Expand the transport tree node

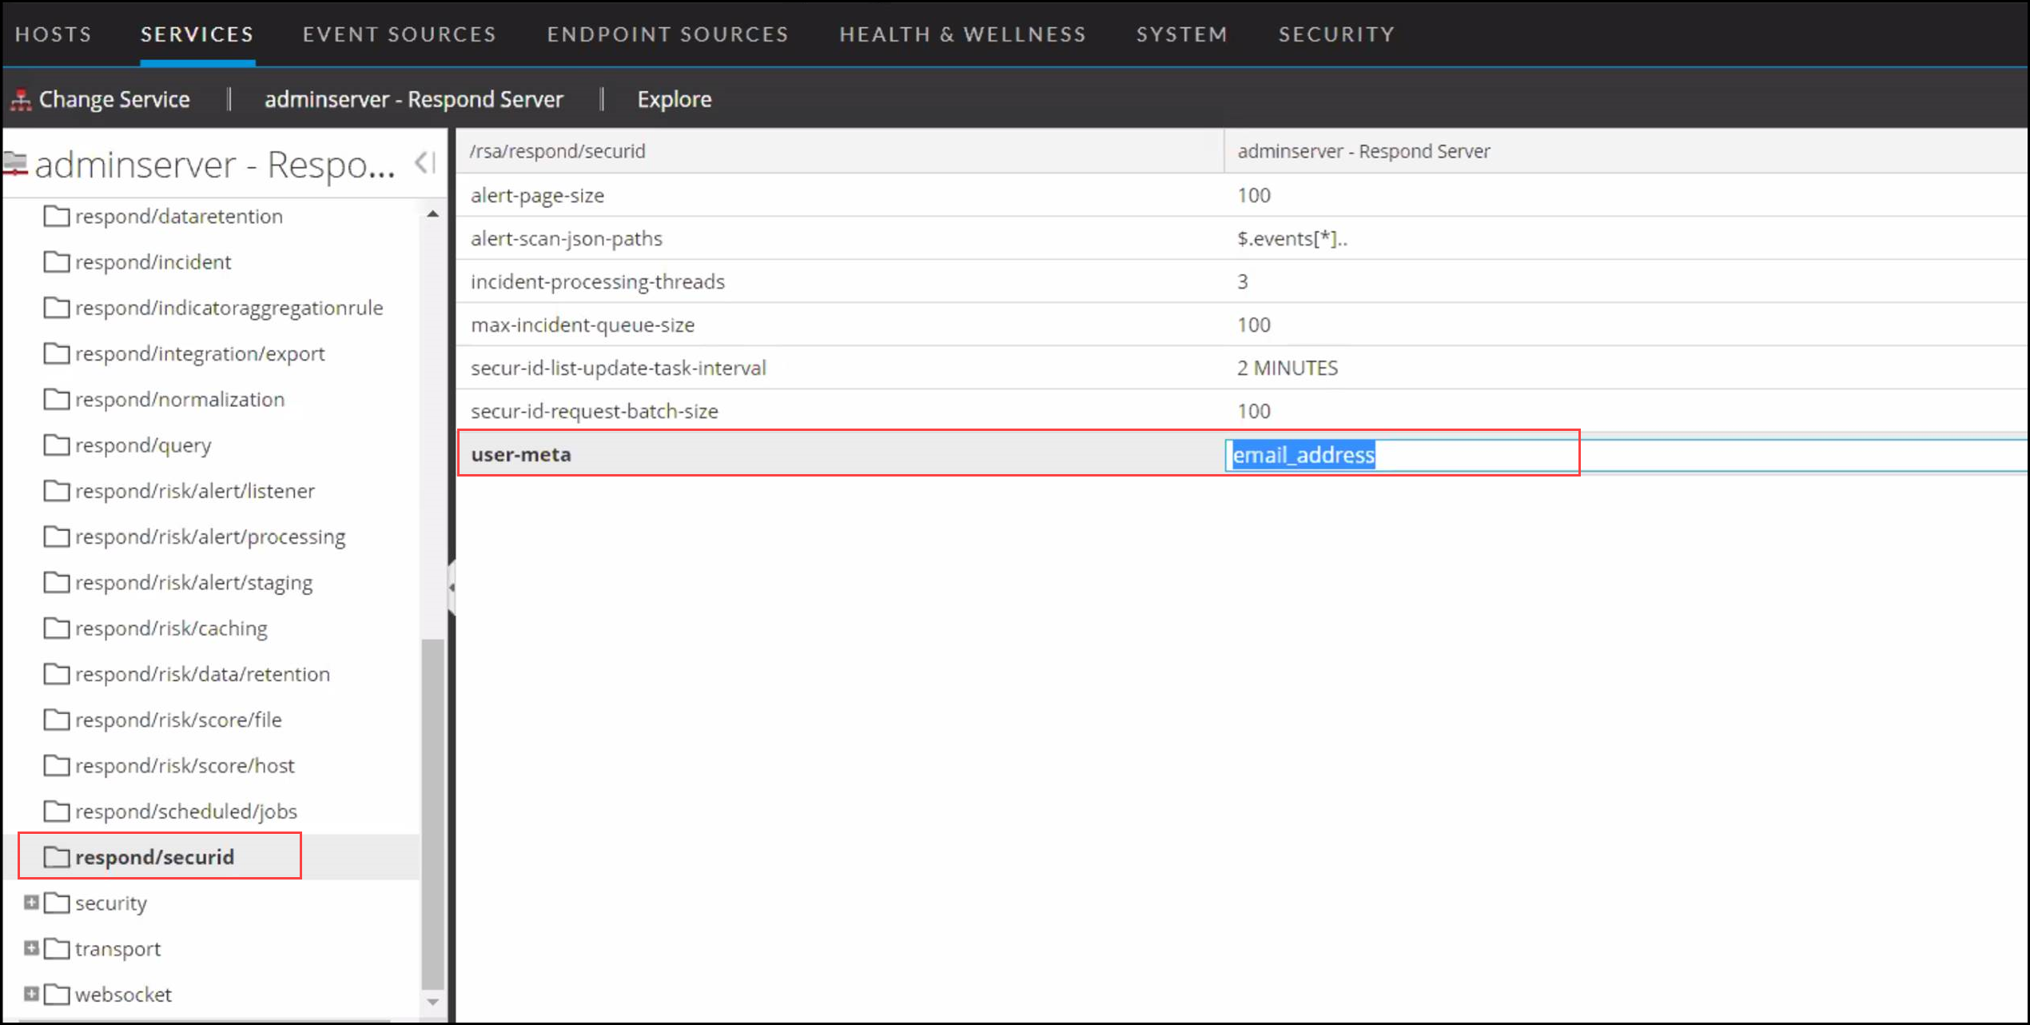[31, 948]
